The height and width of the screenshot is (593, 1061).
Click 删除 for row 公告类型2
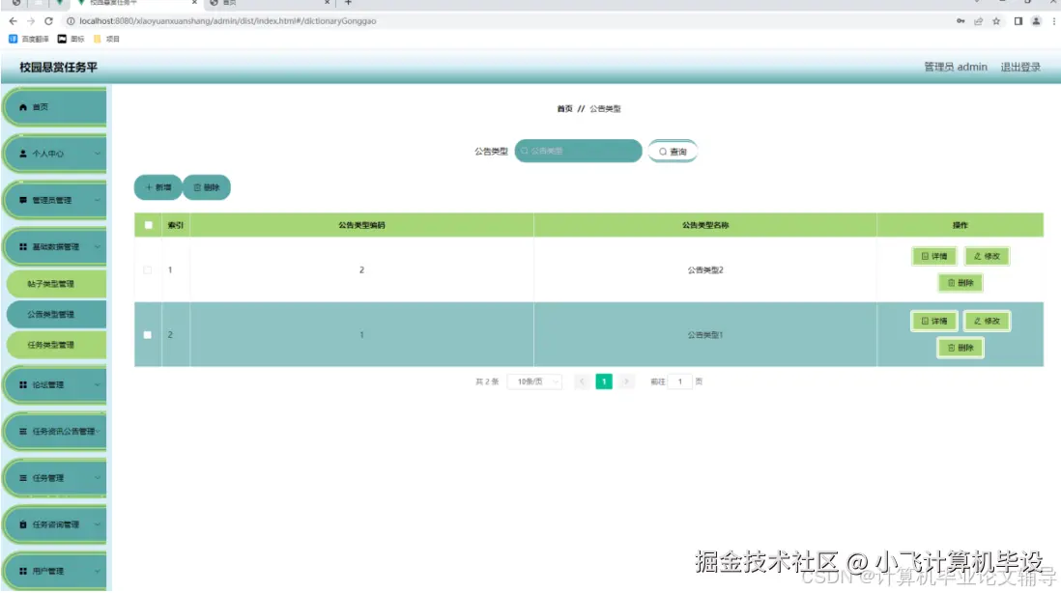point(961,283)
